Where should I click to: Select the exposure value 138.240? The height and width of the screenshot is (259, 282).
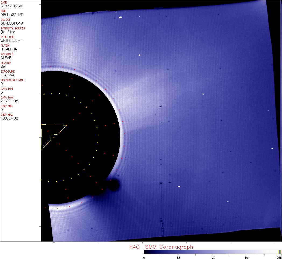click(x=8, y=75)
